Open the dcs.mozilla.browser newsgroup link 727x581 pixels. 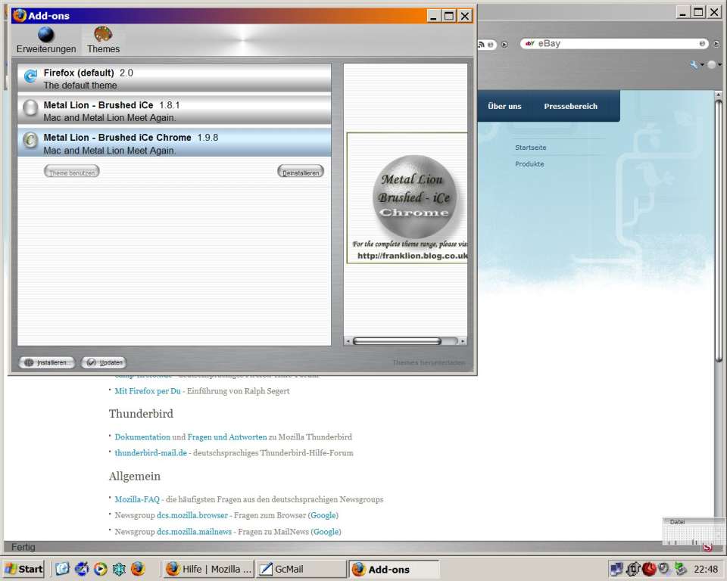point(192,515)
